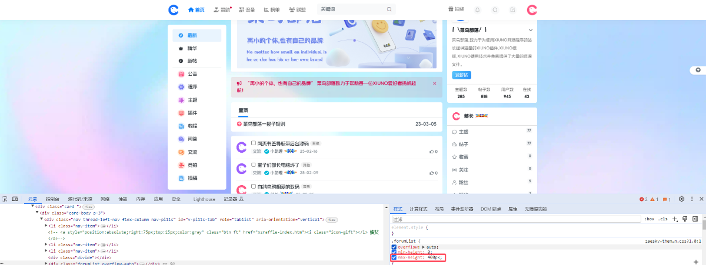Open the 榜单 nav item
706x265 pixels.
coord(272,9)
